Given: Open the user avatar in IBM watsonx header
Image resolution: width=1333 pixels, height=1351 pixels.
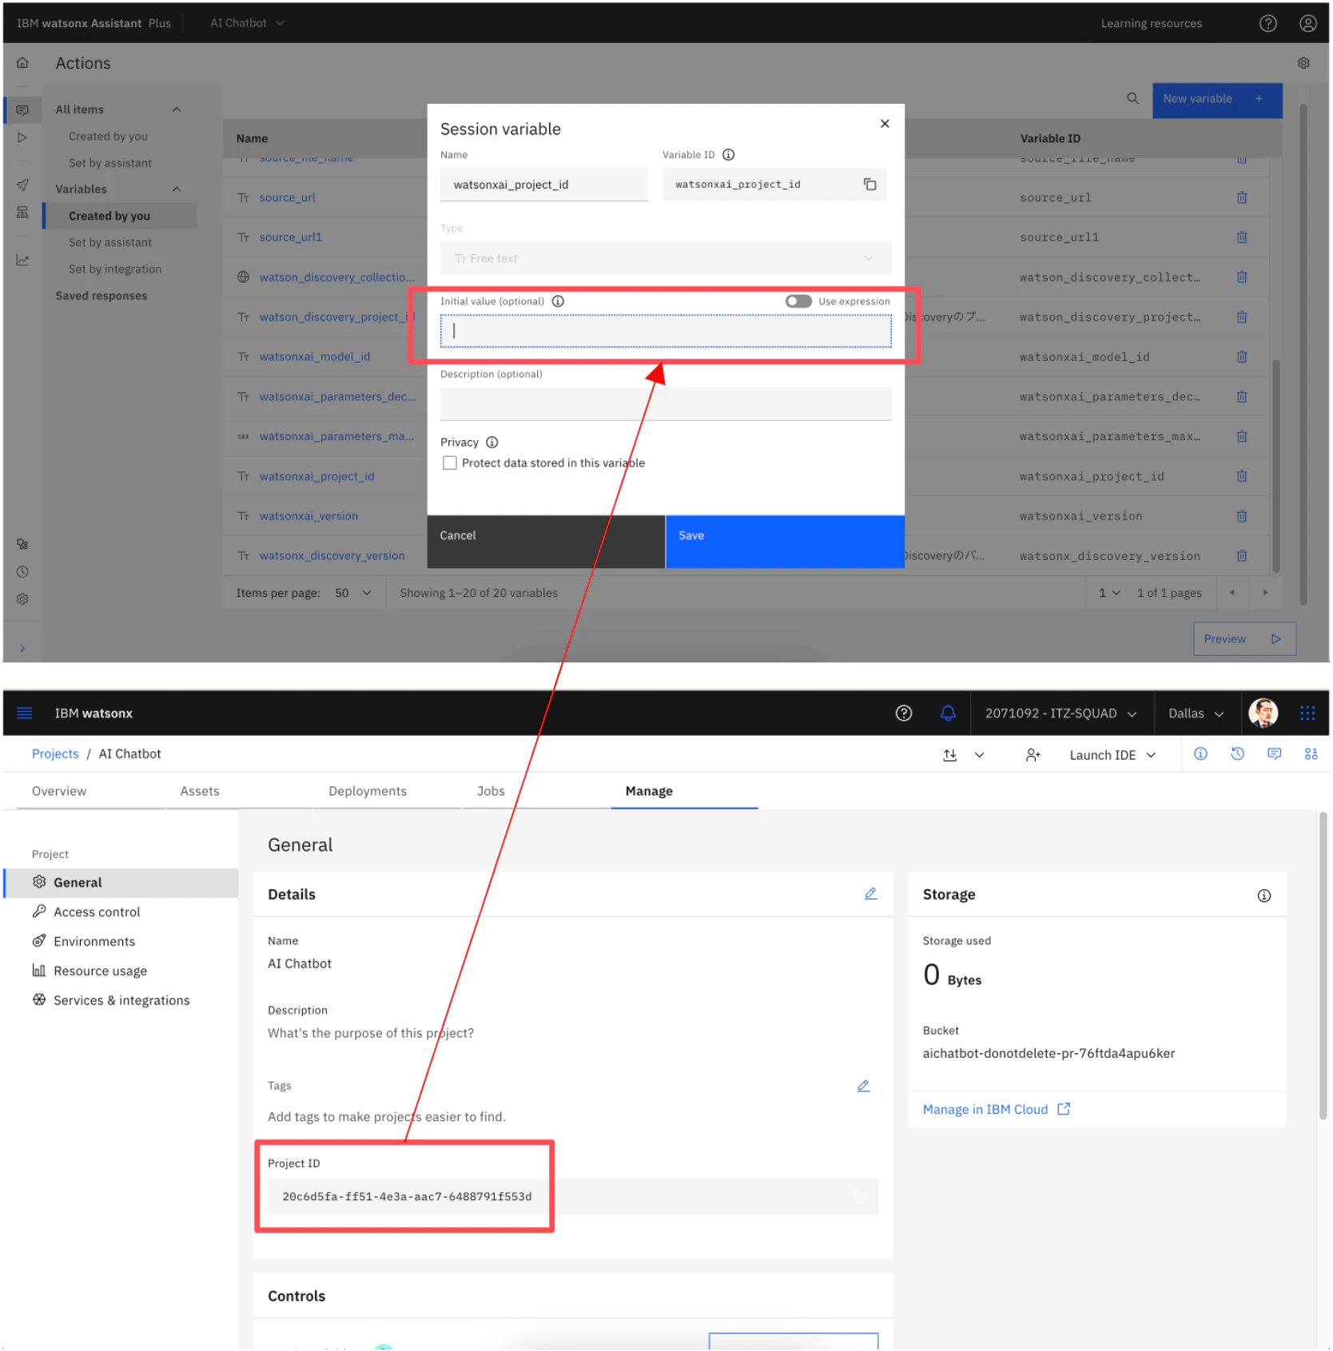Looking at the screenshot, I should tap(1263, 713).
